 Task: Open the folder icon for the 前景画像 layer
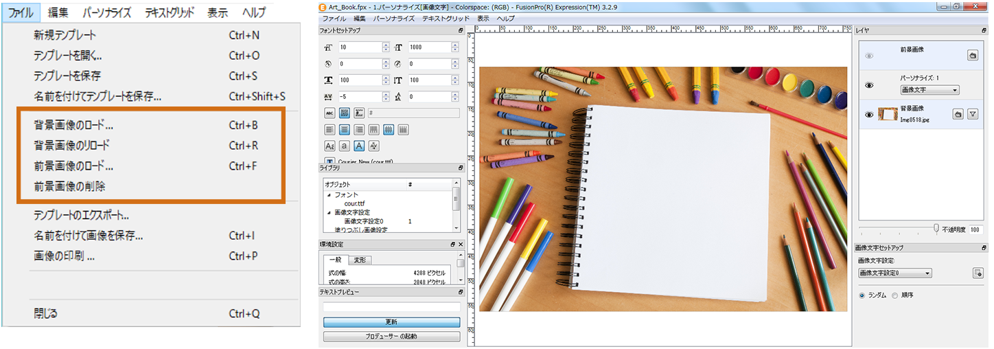tap(972, 56)
